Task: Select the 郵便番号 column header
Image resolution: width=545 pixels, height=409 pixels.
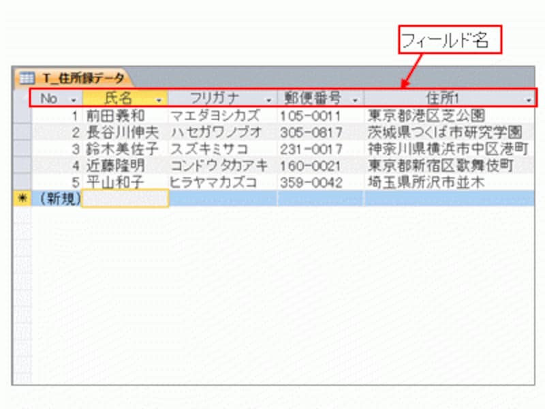Action: click(x=320, y=98)
